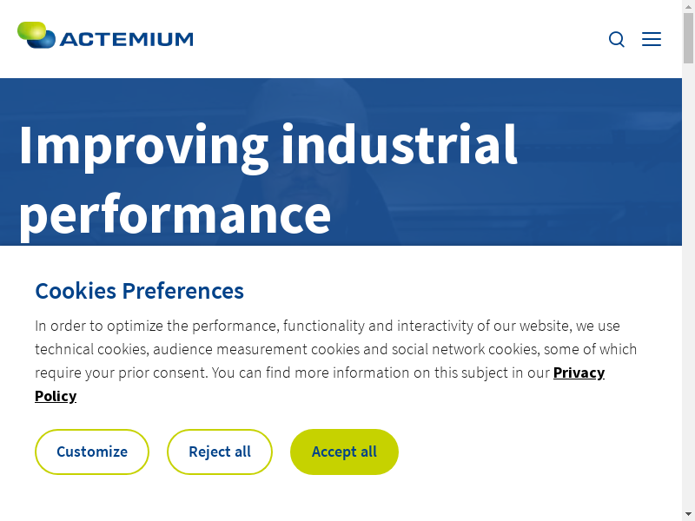Open the hamburger navigation menu

pos(652,39)
